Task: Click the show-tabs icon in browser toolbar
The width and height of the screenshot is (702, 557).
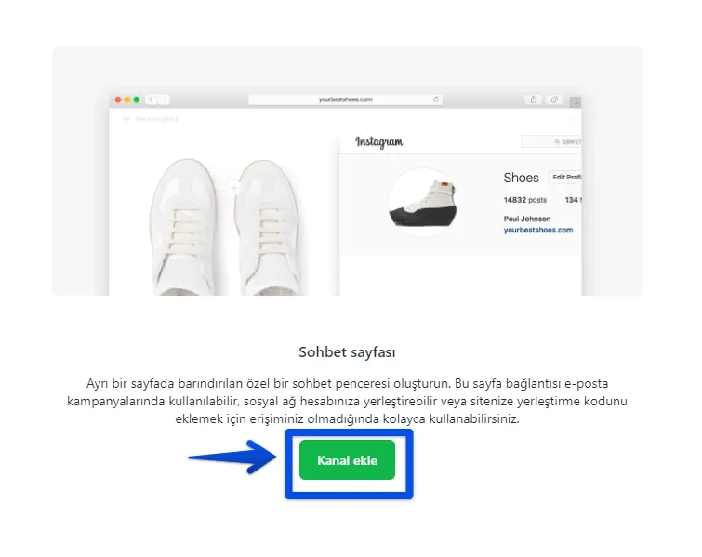Action: pyautogui.click(x=554, y=99)
